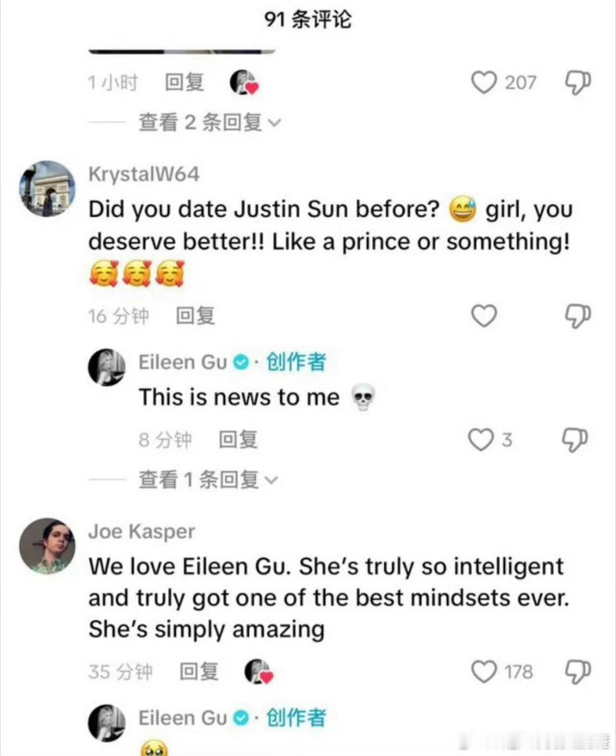Reply to Joe Kasper's comment via 回复
The width and height of the screenshot is (616, 756).
coord(198,672)
